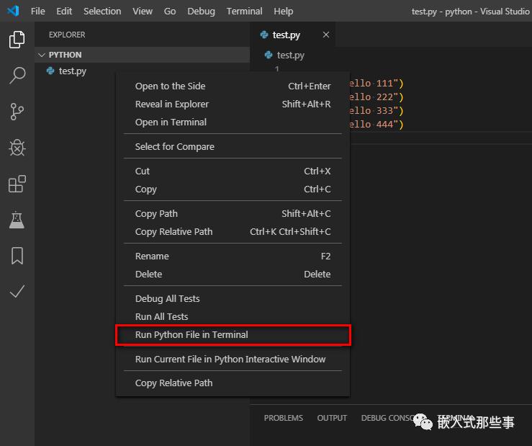The height and width of the screenshot is (446, 532).
Task: Click the Python icon in the test.py breadcrumb
Action: tap(269, 55)
